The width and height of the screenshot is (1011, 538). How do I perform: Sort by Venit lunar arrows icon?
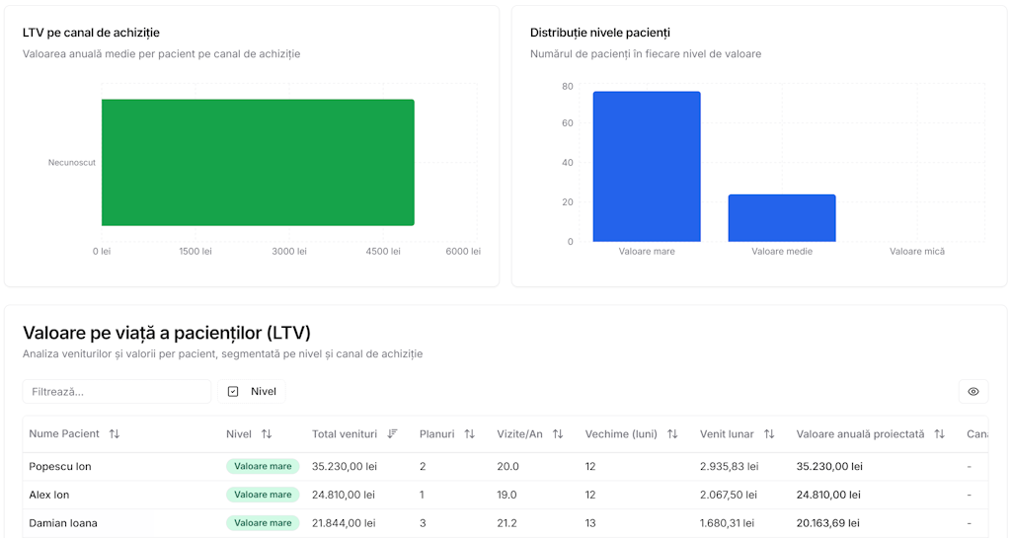[769, 434]
